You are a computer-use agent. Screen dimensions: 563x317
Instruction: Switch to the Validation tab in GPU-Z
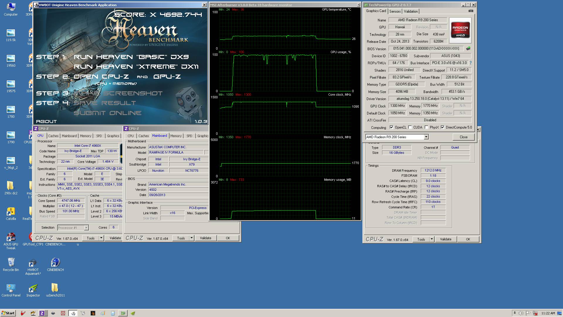[411, 11]
